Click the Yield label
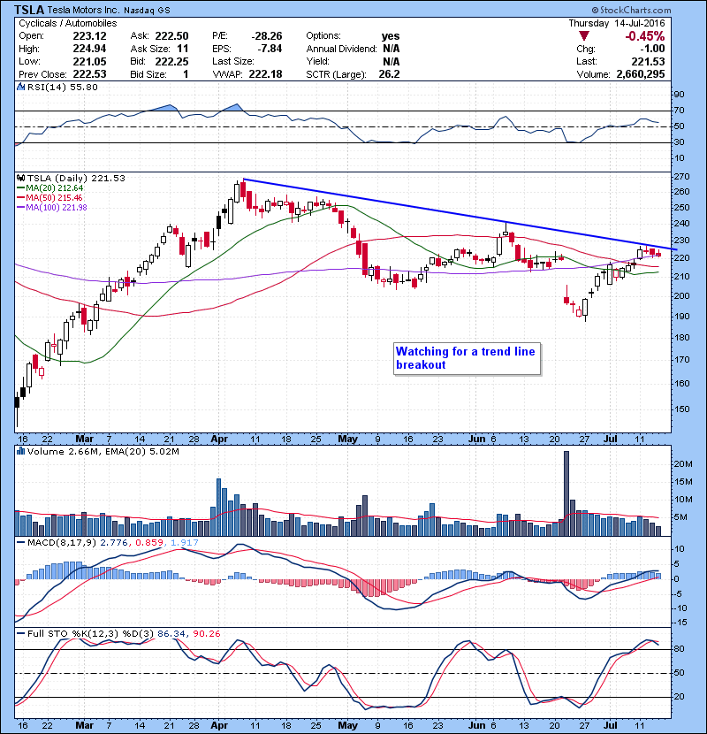 (x=317, y=61)
